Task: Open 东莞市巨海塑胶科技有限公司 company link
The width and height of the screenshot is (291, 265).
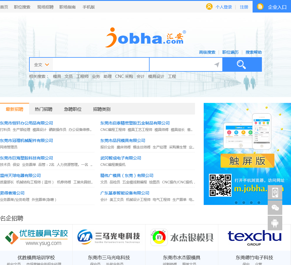Action: pos(26,158)
